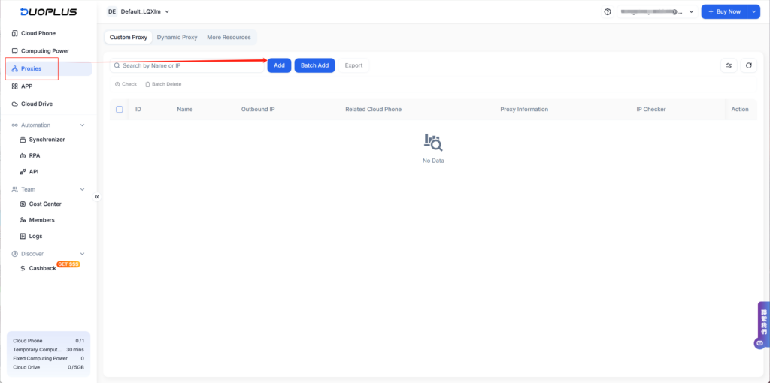
Task: Click the Fixed Computing Power quota row
Action: pos(48,358)
